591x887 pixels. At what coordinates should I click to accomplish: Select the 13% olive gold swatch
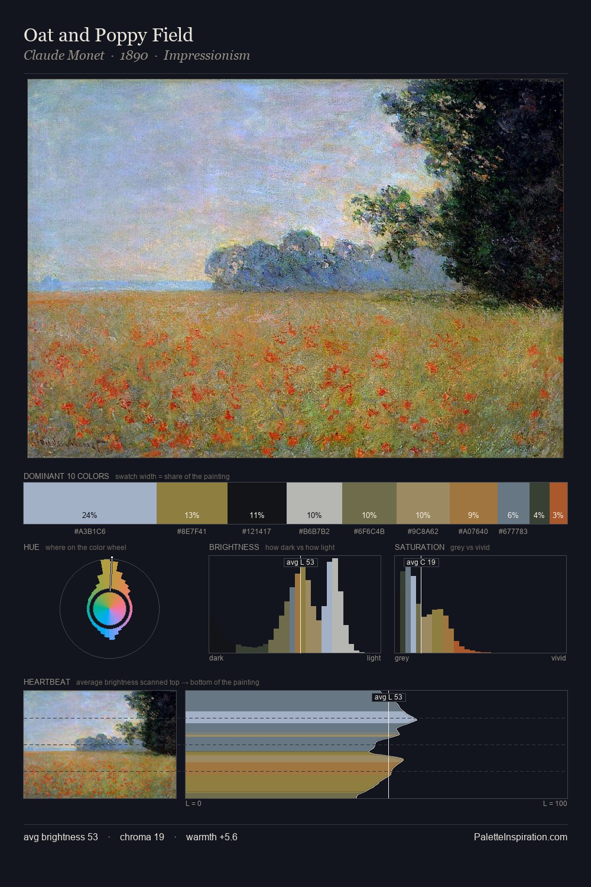192,503
